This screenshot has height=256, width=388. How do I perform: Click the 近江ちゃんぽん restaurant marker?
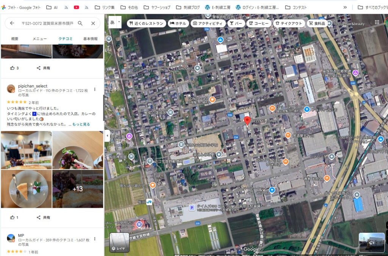pos(285,162)
